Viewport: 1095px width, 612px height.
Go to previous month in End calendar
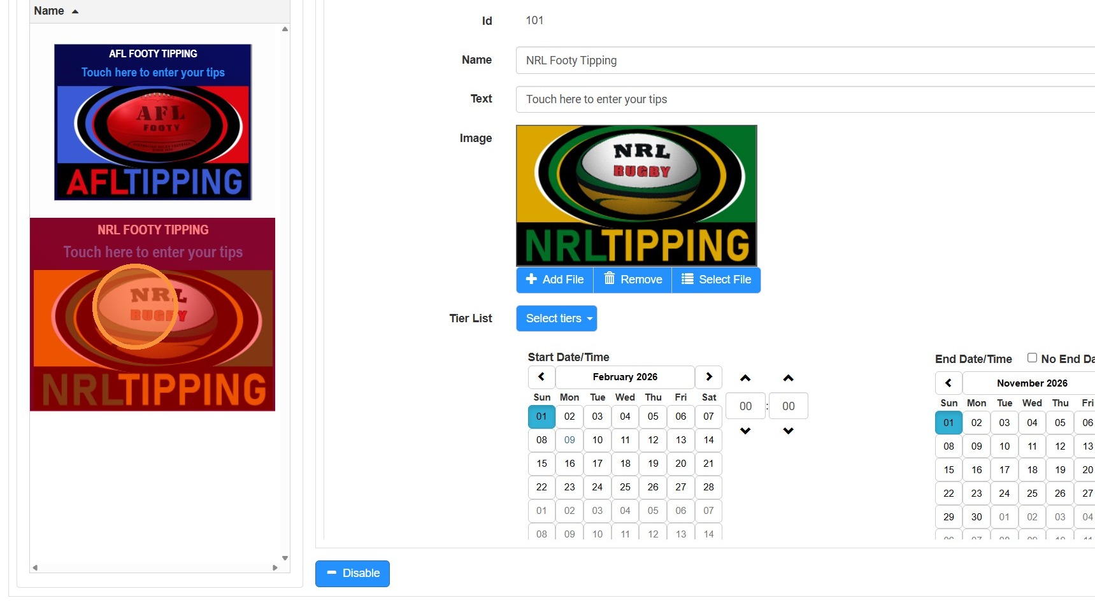tap(948, 383)
